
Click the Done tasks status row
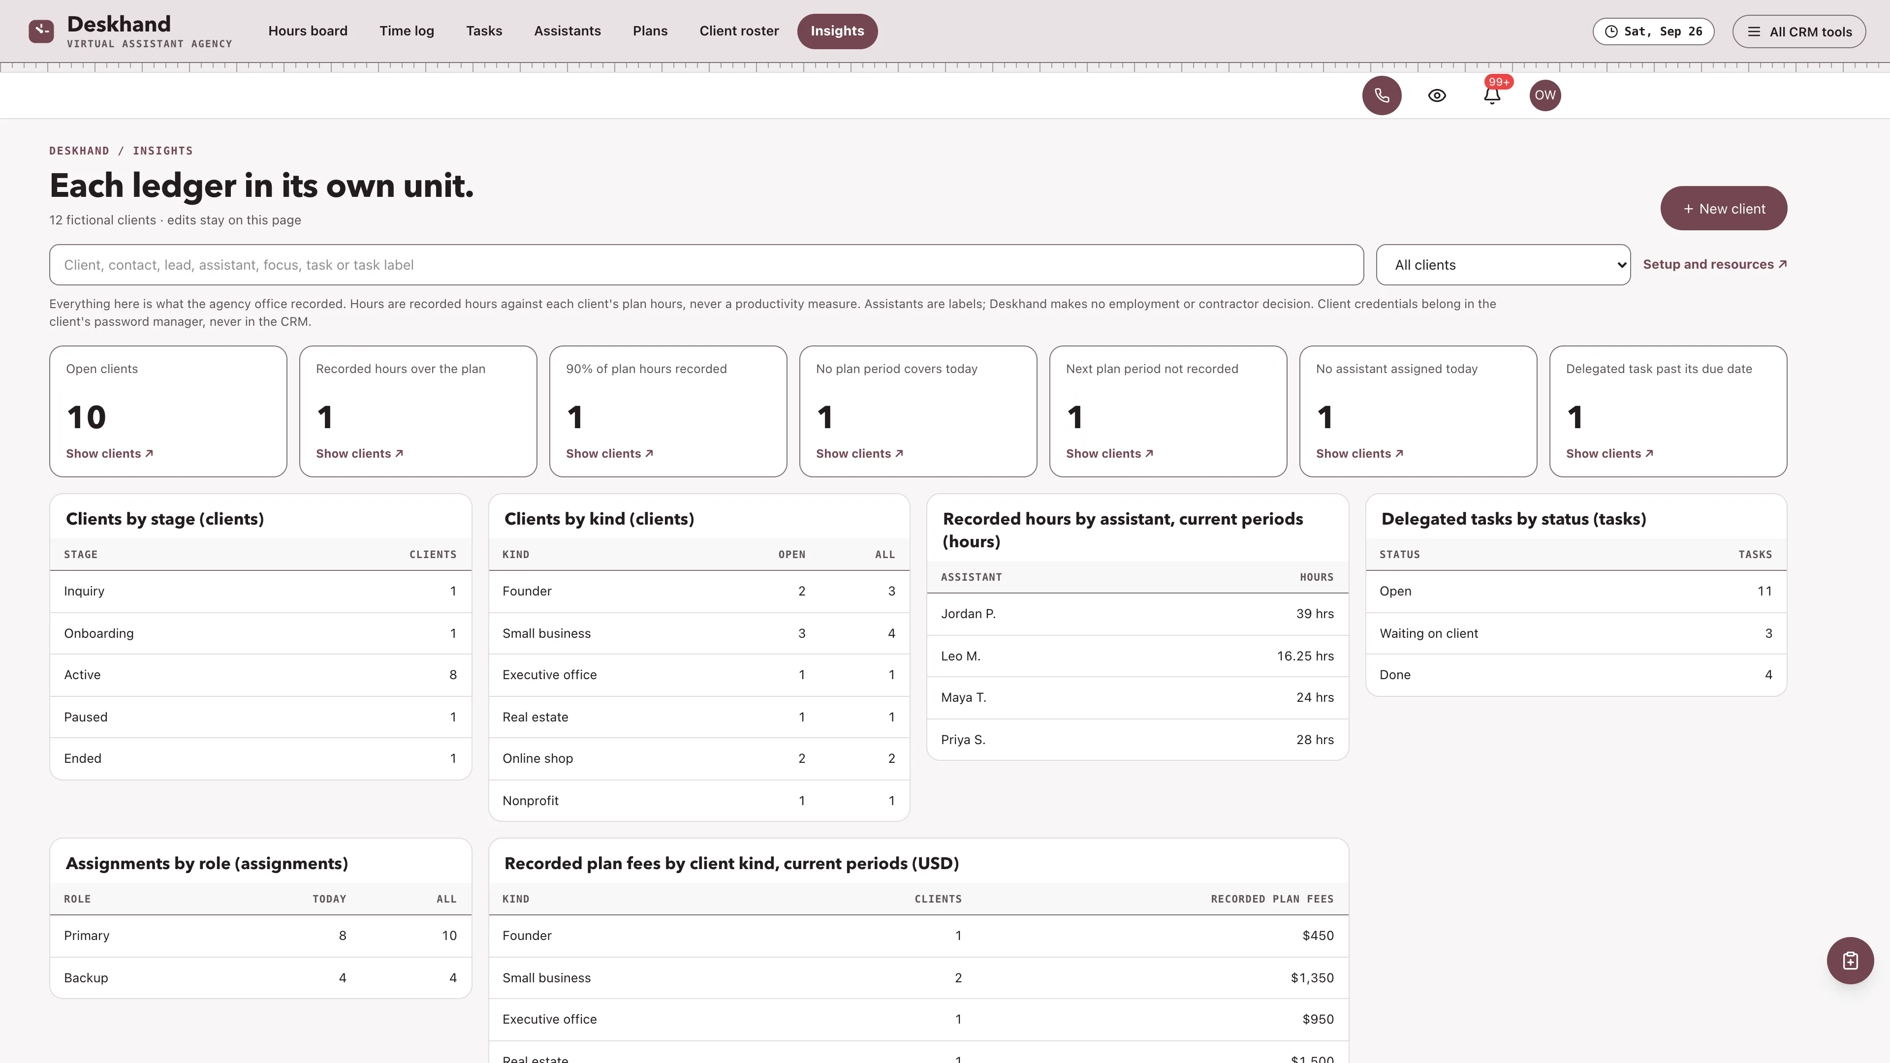click(x=1576, y=675)
